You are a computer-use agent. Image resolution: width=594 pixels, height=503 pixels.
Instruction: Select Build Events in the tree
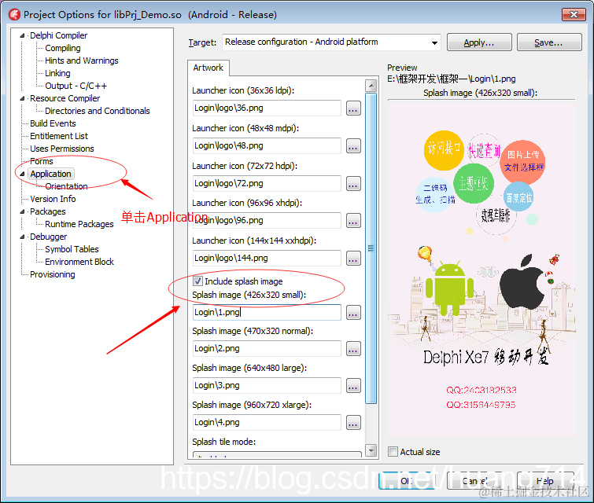click(x=53, y=123)
